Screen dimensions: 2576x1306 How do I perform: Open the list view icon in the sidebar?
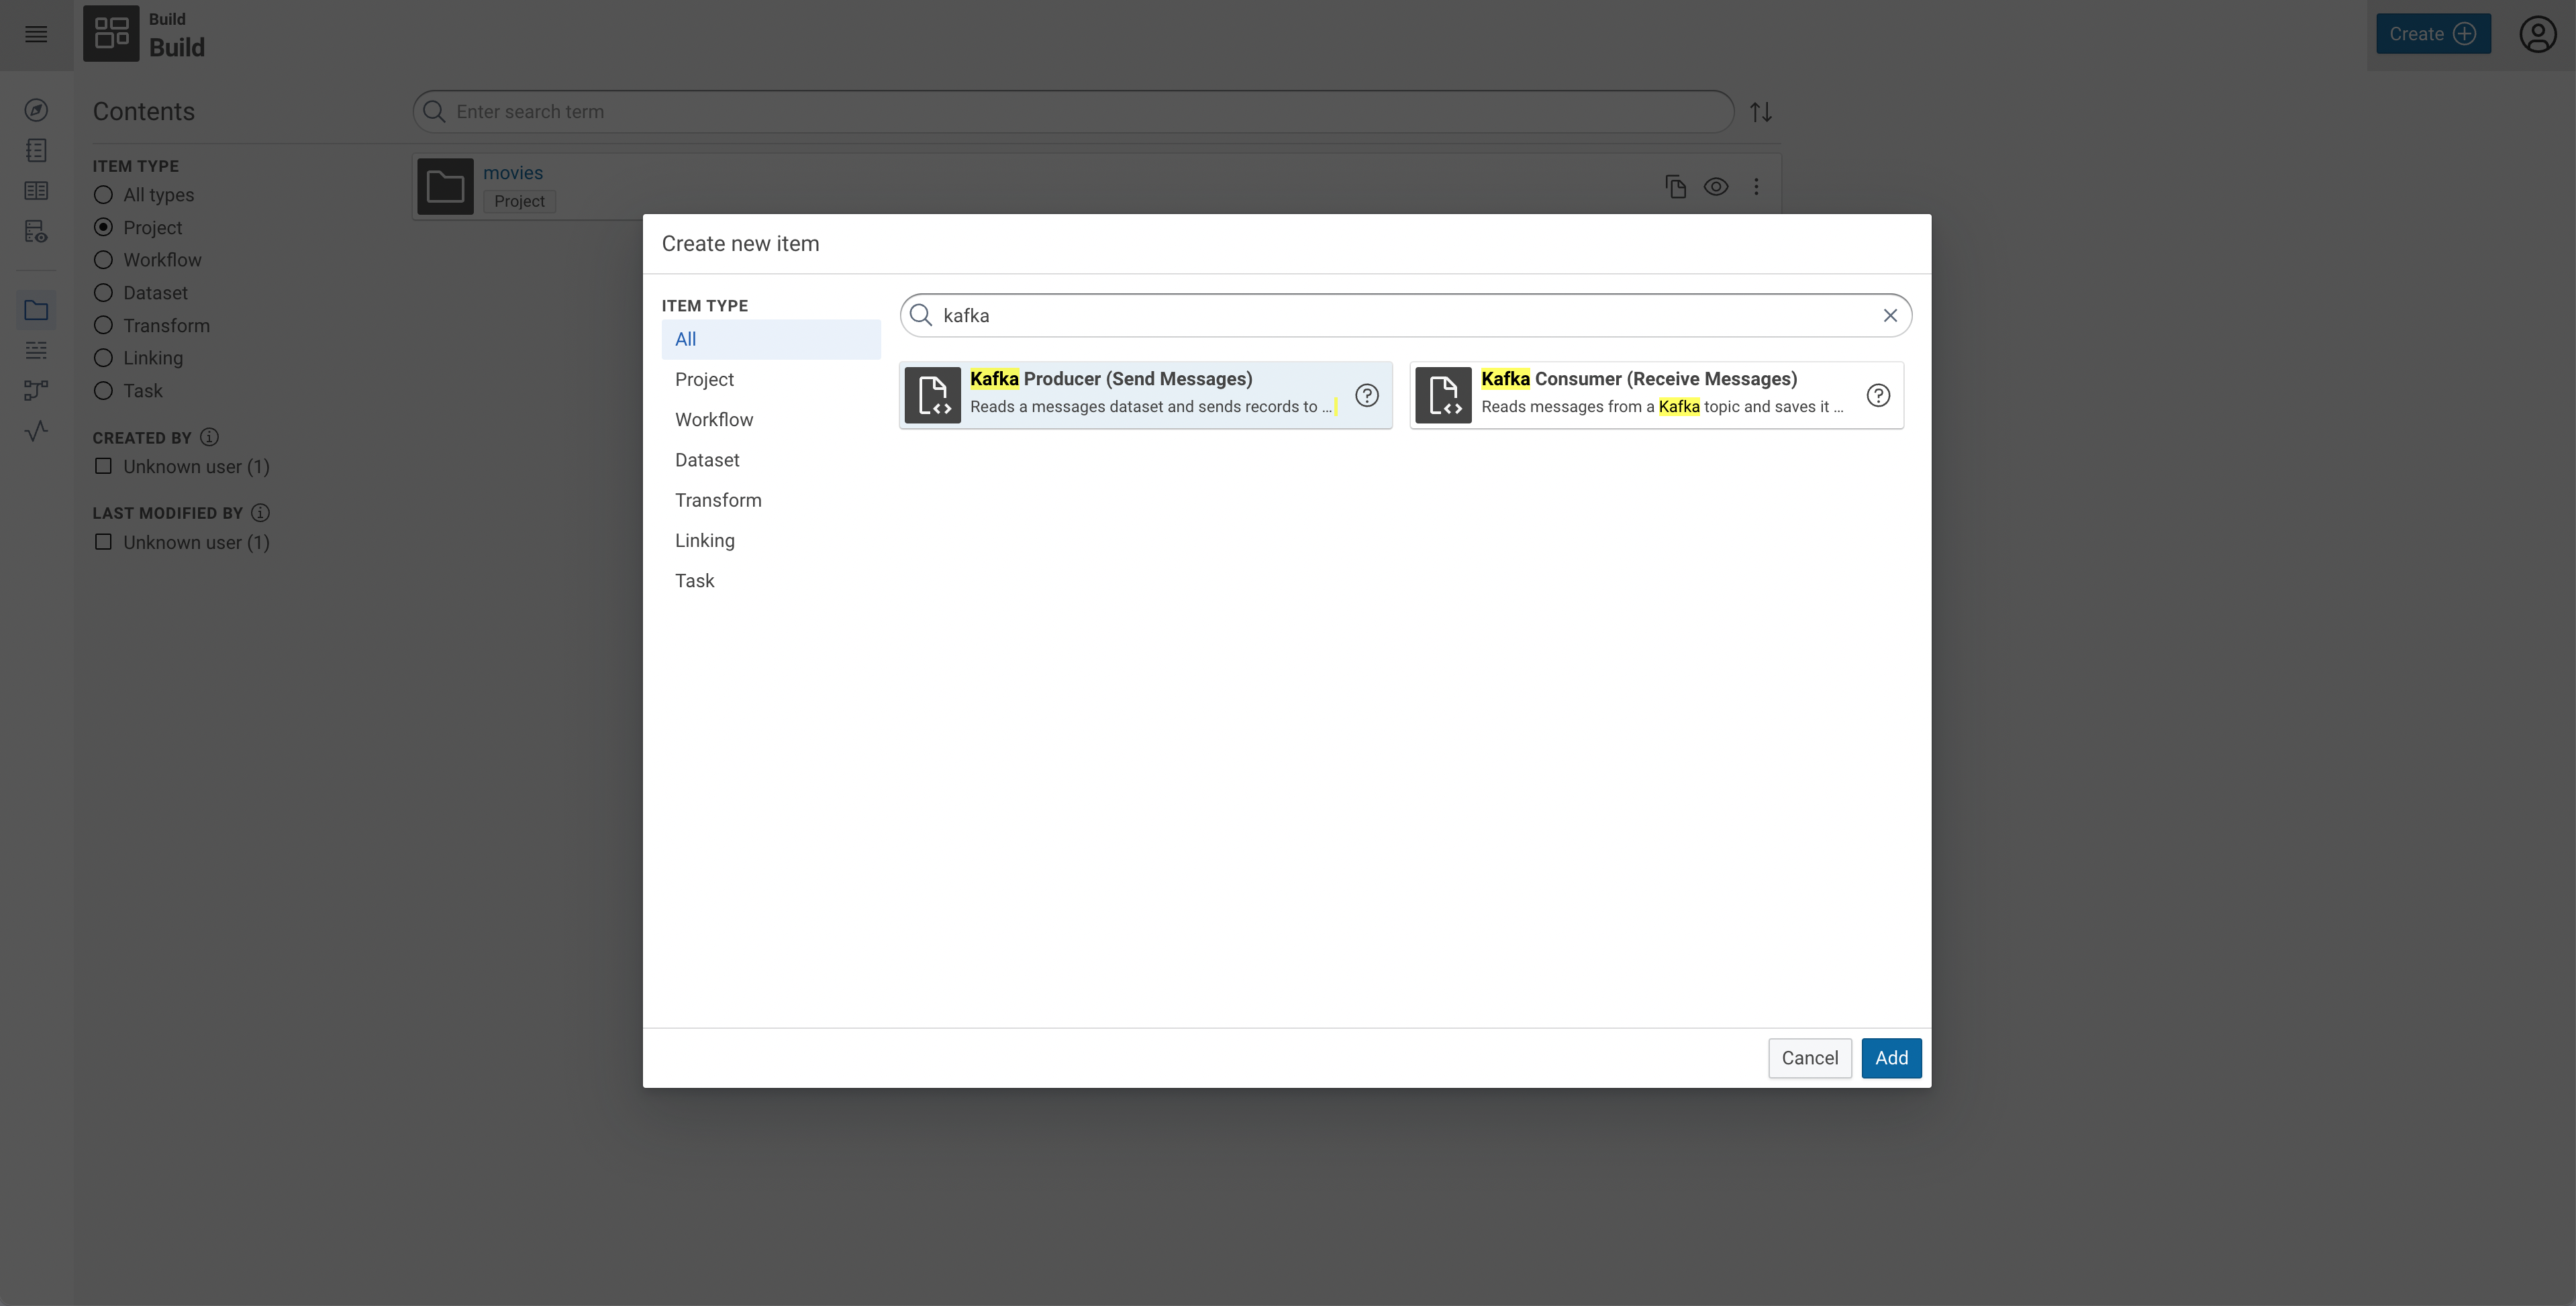tap(36, 350)
